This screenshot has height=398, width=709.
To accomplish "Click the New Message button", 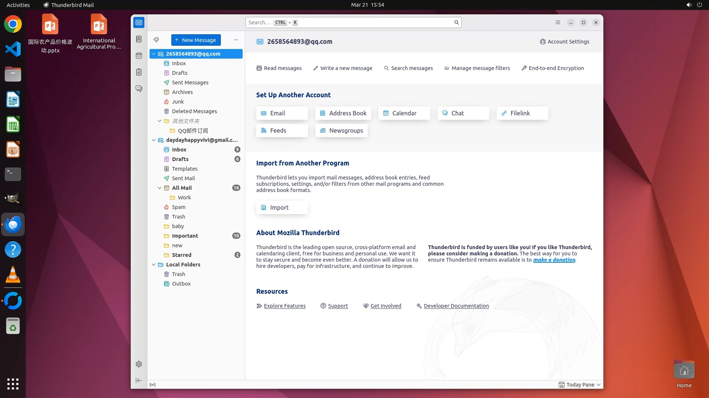I will pyautogui.click(x=196, y=40).
